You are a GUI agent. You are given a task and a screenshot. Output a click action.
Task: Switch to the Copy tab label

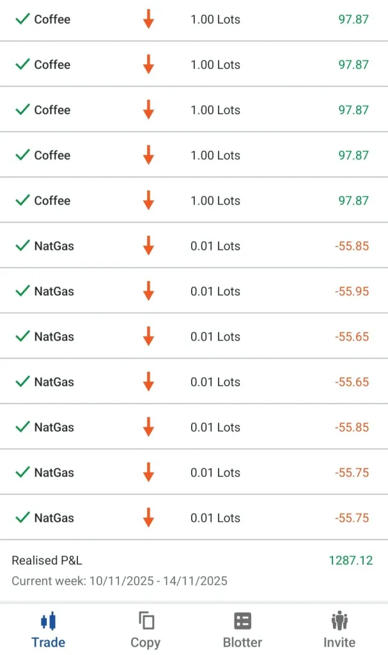(x=146, y=642)
